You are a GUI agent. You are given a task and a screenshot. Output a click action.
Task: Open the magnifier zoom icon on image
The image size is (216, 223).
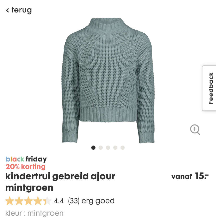[195, 130]
